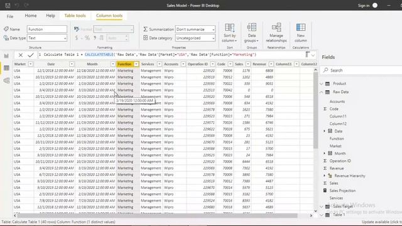The image size is (402, 226).
Task: Save the Sales Model file
Action: click(x=8, y=5)
